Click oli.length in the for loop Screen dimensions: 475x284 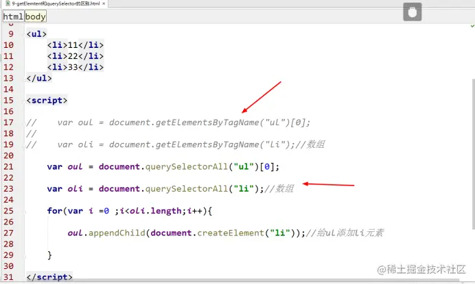(155, 211)
